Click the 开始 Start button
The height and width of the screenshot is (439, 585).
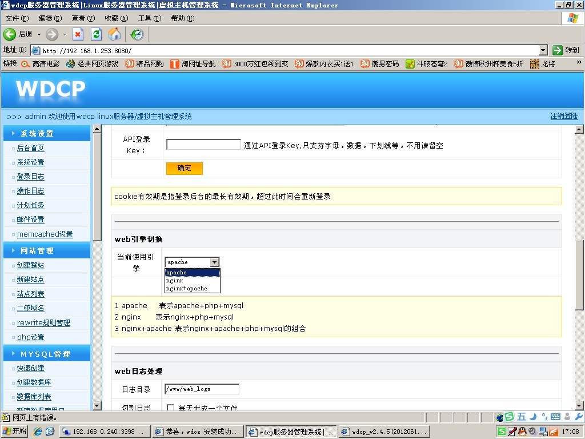pyautogui.click(x=14, y=431)
